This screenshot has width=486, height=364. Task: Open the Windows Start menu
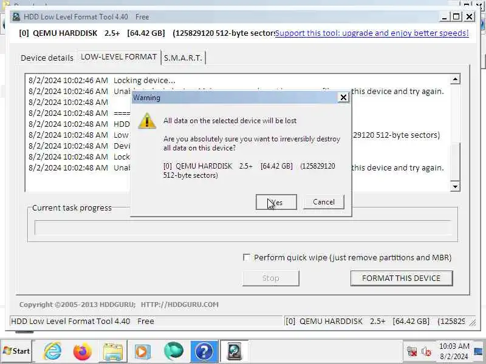coord(16,351)
